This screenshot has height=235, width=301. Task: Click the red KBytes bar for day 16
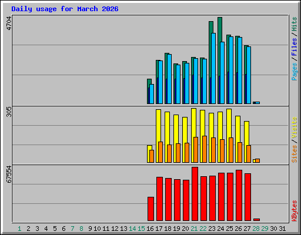coord(150,209)
